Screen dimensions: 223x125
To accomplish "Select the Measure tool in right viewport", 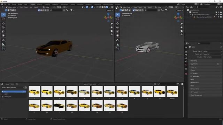I will pyautogui.click(x=118, y=44).
